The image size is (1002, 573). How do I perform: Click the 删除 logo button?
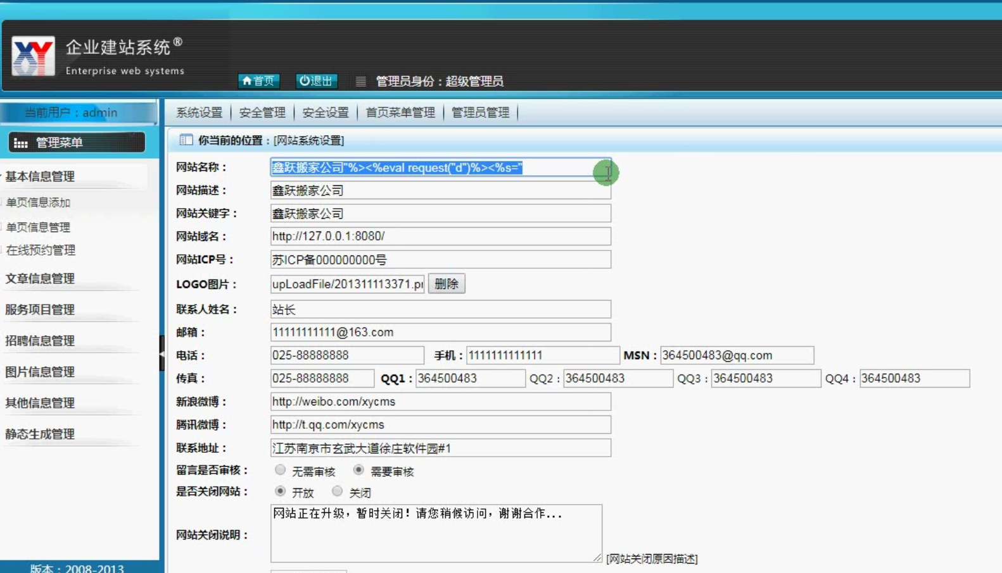point(447,284)
